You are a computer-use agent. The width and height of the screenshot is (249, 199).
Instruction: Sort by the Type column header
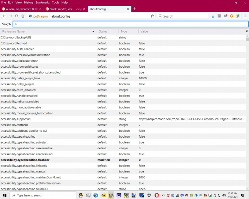[128, 32]
